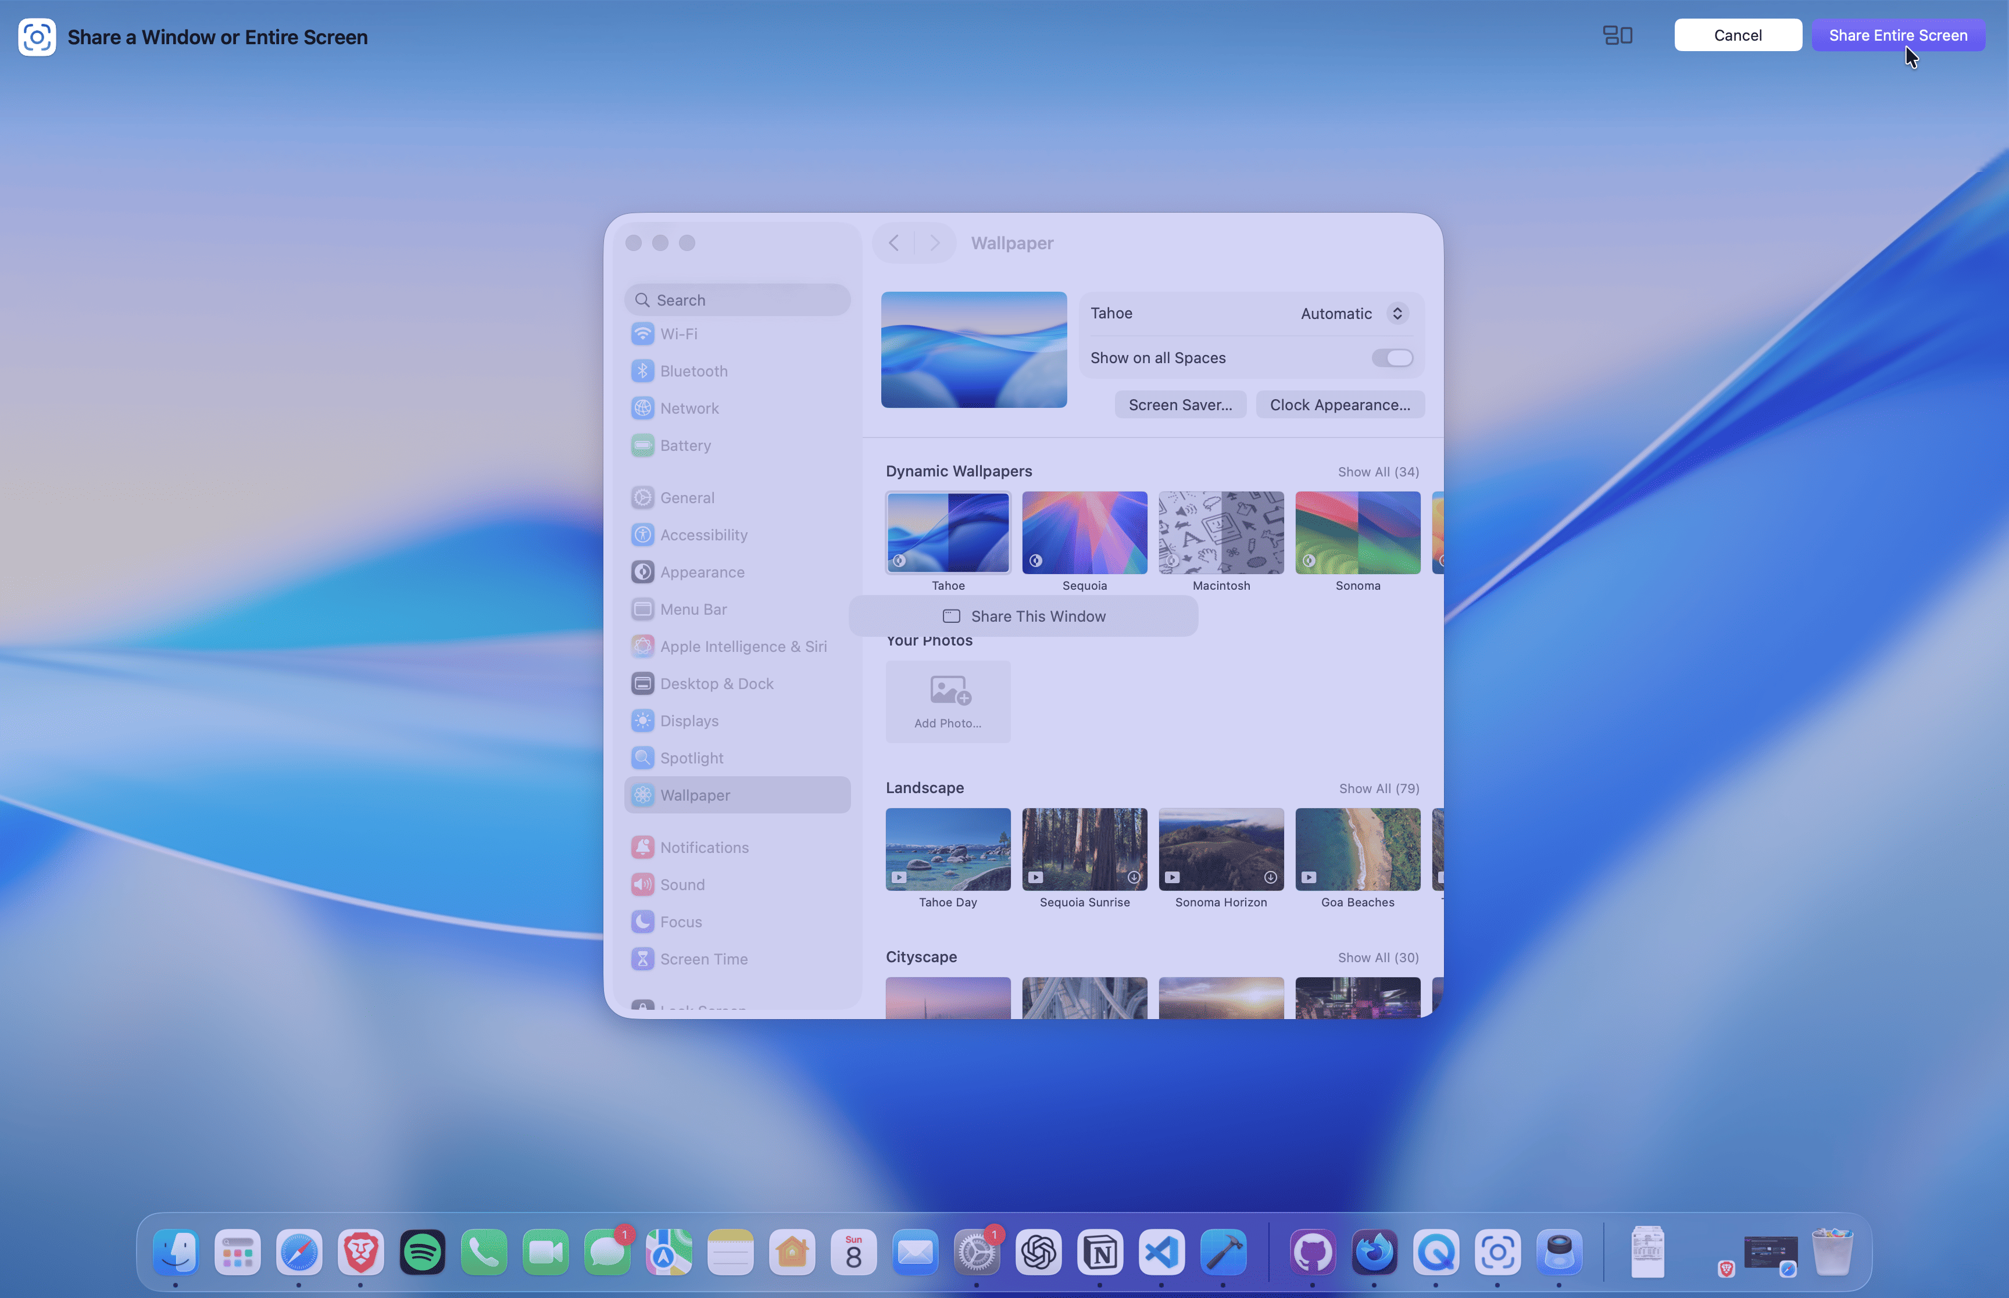Launch ChatGPT from the Dock

(x=1039, y=1253)
